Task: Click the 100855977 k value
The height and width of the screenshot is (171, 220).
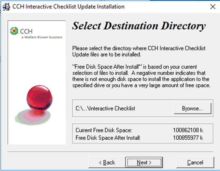Action: click(188, 138)
